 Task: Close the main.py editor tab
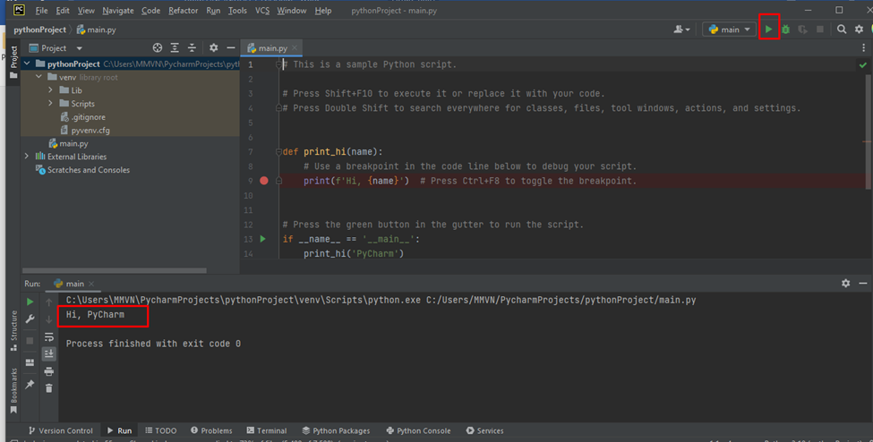pos(295,48)
